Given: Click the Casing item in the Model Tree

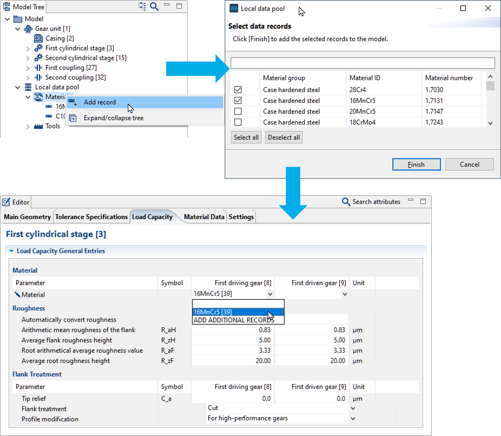Looking at the screenshot, I should coord(59,38).
